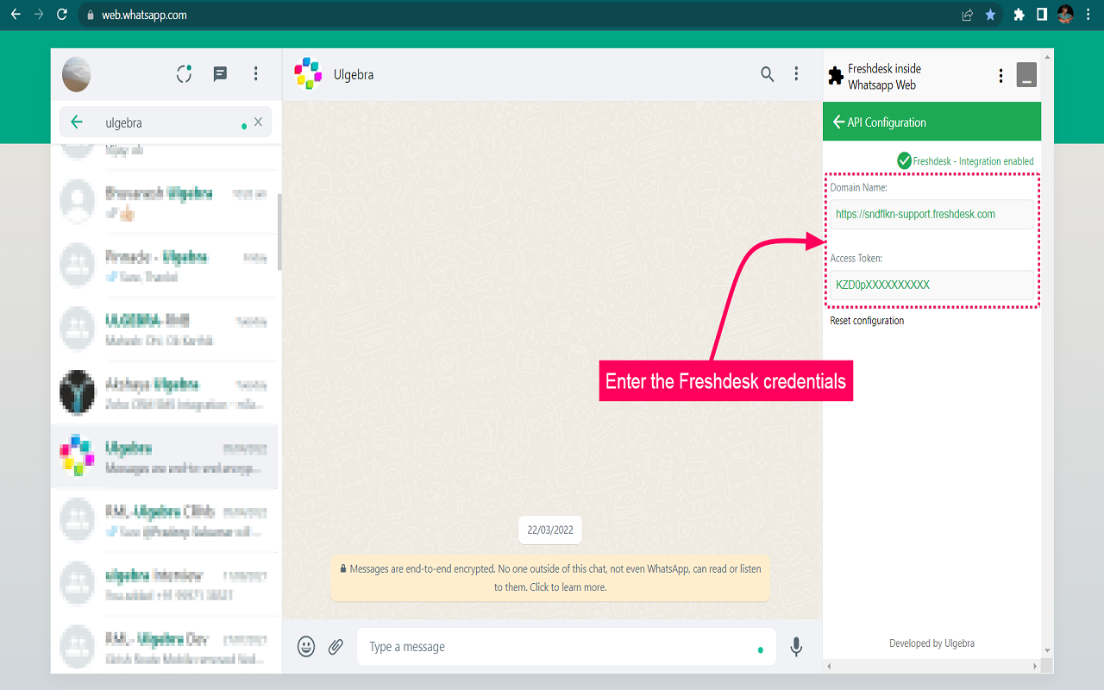Go back from API Configuration
1104x690 pixels.
pyautogui.click(x=838, y=122)
